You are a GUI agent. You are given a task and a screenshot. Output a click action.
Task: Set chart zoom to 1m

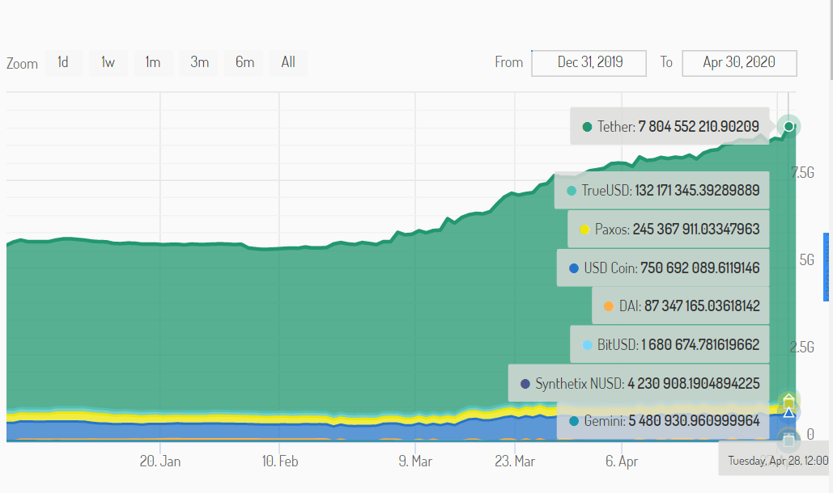click(153, 63)
